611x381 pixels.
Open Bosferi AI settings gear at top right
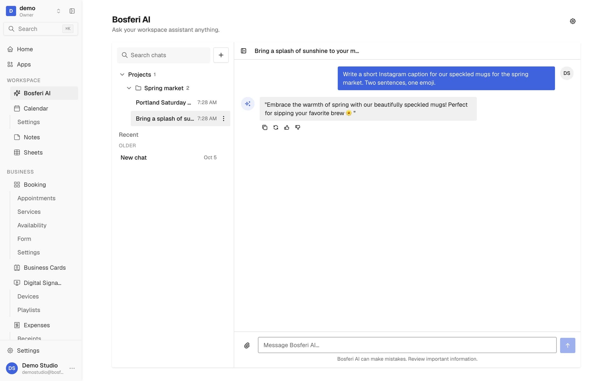click(x=572, y=21)
